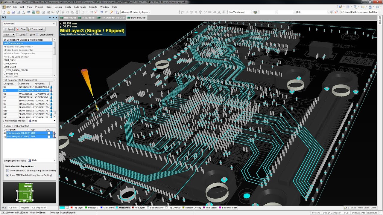Image resolution: width=383 pixels, height=215 pixels.
Task: Pin the PCB panel
Action: pyautogui.click(x=53, y=18)
